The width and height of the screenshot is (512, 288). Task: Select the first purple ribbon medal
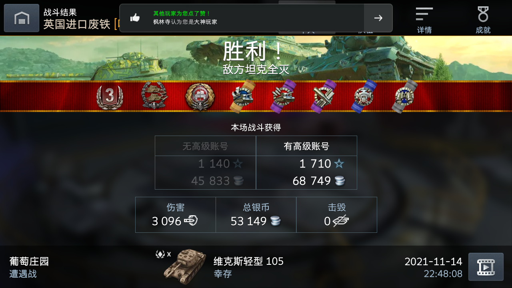pyautogui.click(x=283, y=96)
